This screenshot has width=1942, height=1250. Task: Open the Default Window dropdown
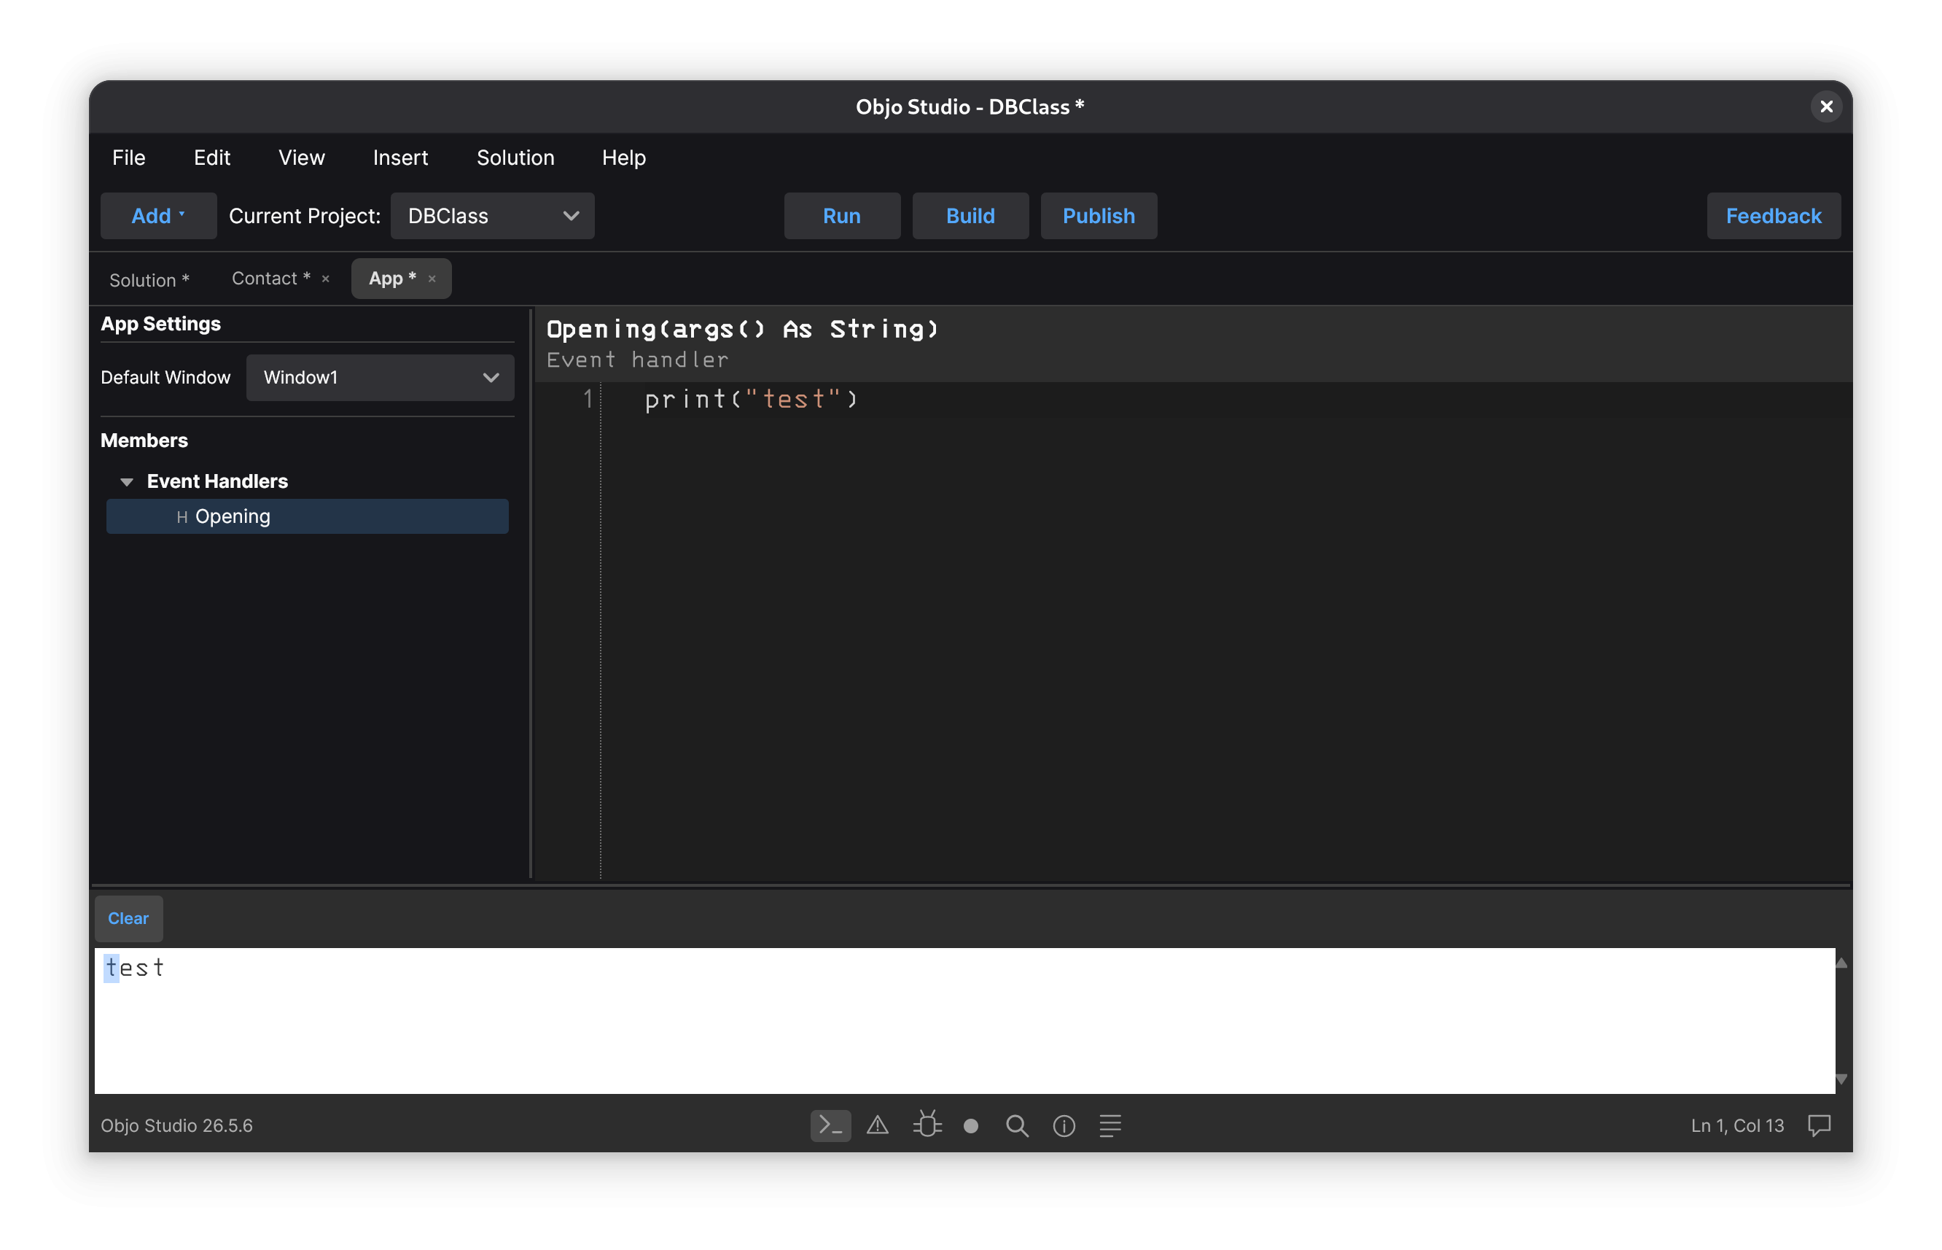381,378
